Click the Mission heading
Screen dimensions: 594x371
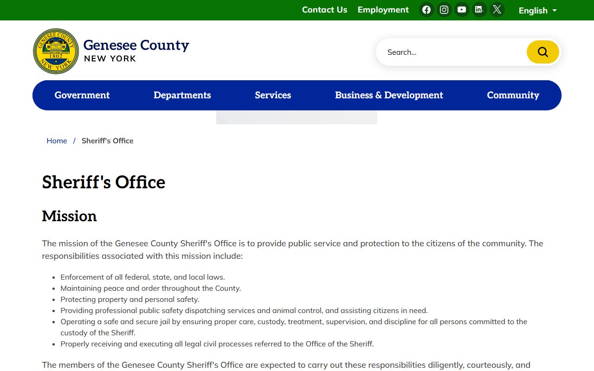69,216
